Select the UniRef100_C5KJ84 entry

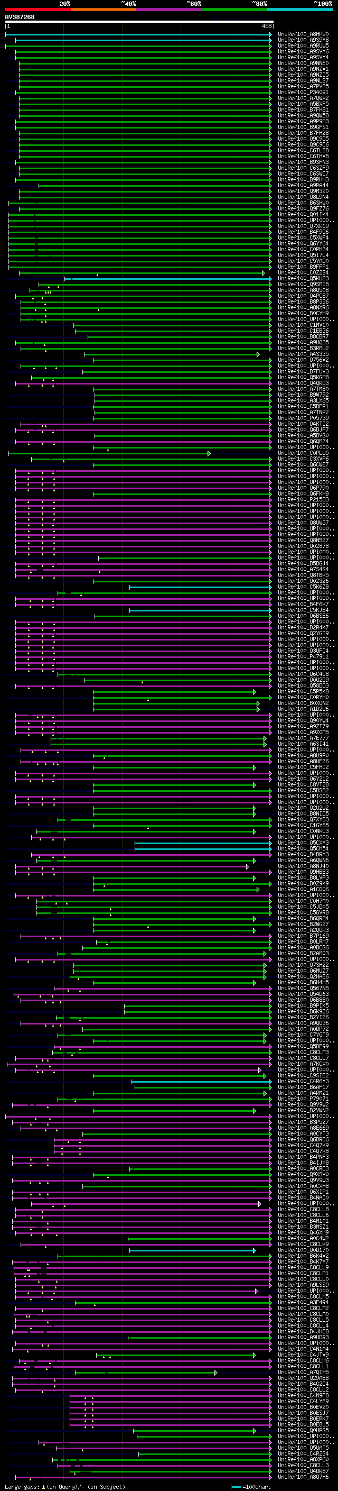[303, 610]
